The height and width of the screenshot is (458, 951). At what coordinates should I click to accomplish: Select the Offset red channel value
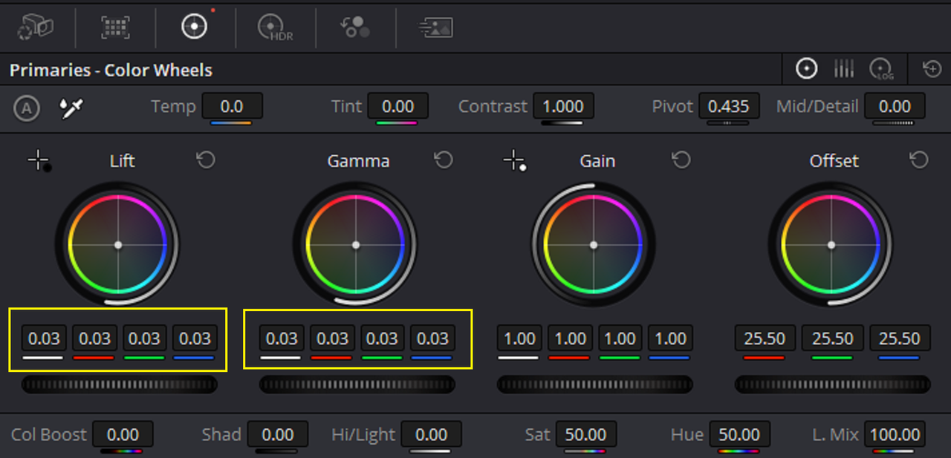[x=765, y=338]
